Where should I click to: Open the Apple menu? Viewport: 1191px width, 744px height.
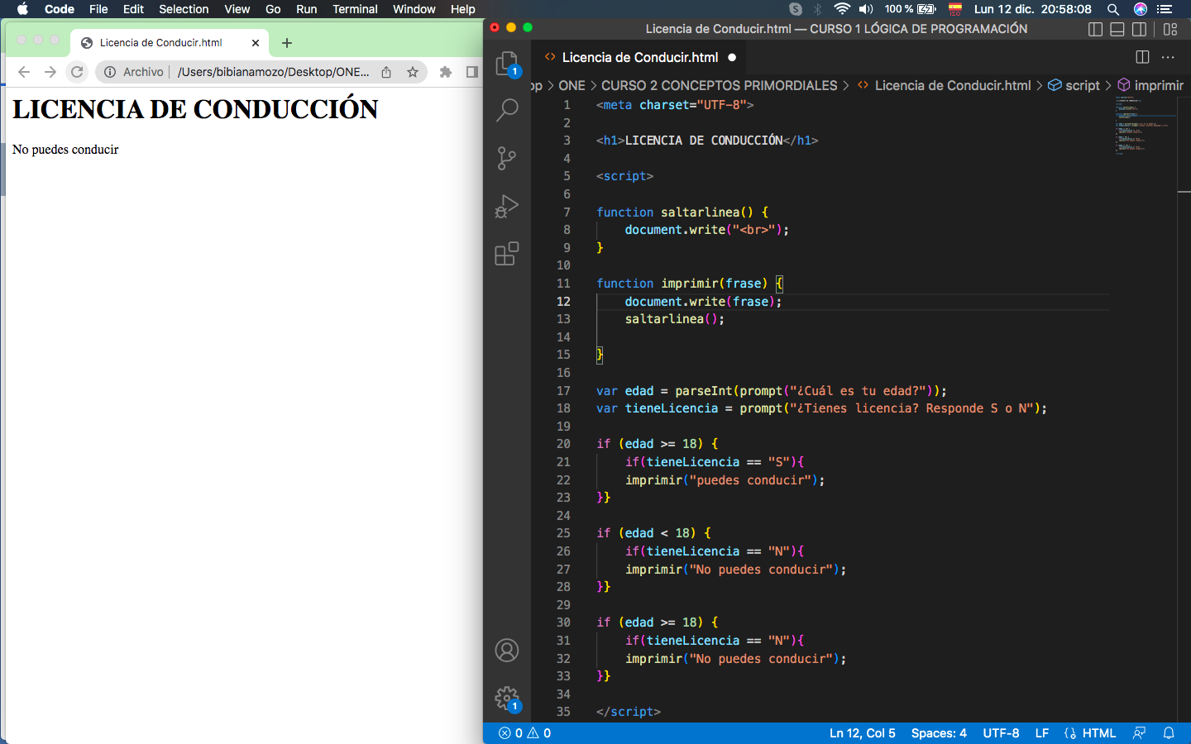22,9
